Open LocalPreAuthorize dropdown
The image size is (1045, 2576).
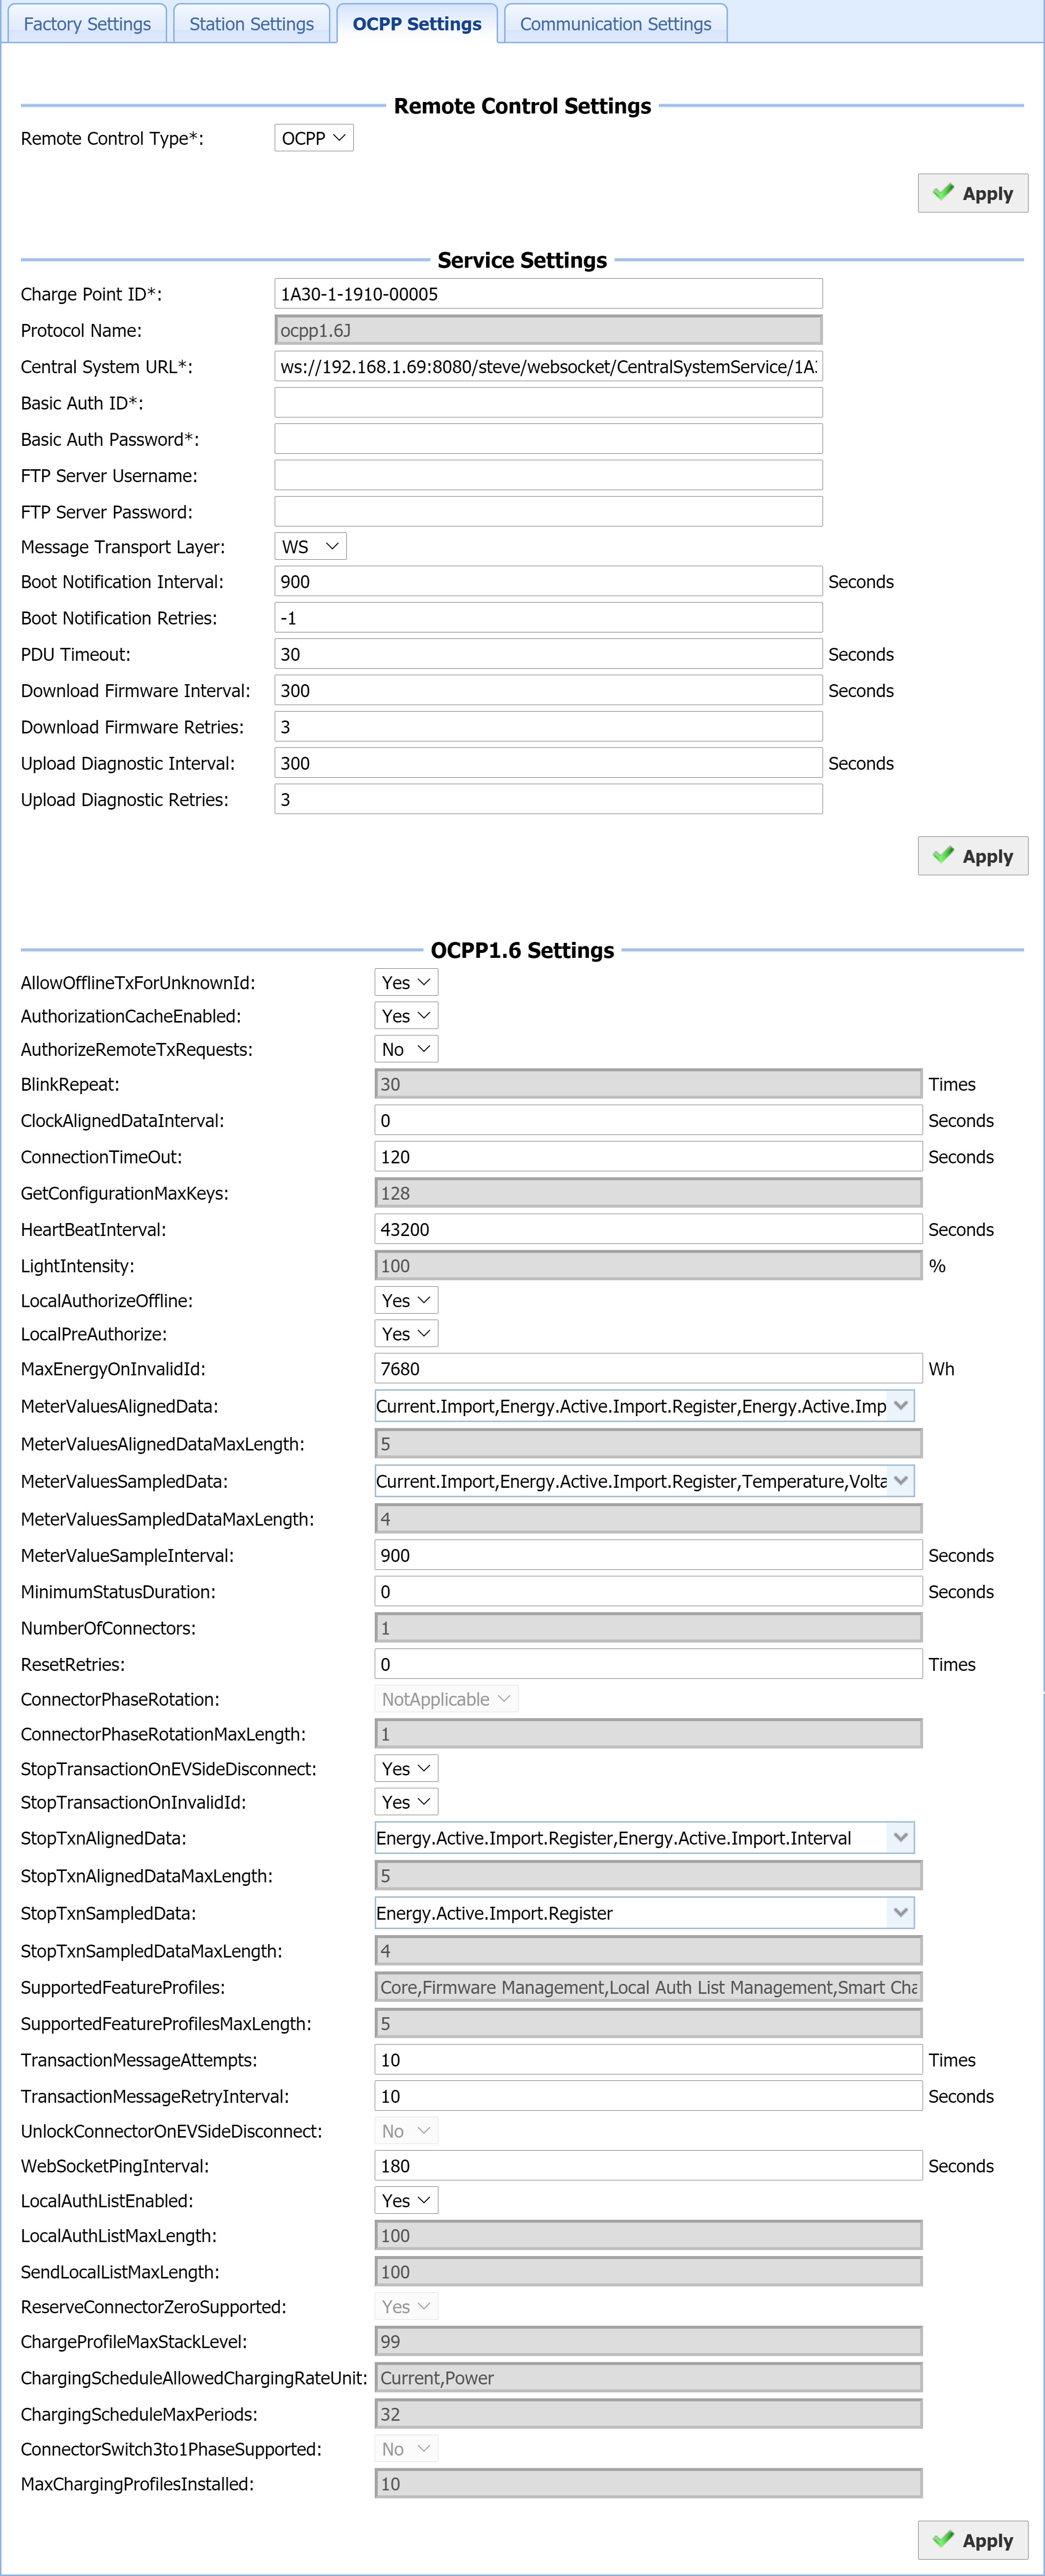point(406,1334)
